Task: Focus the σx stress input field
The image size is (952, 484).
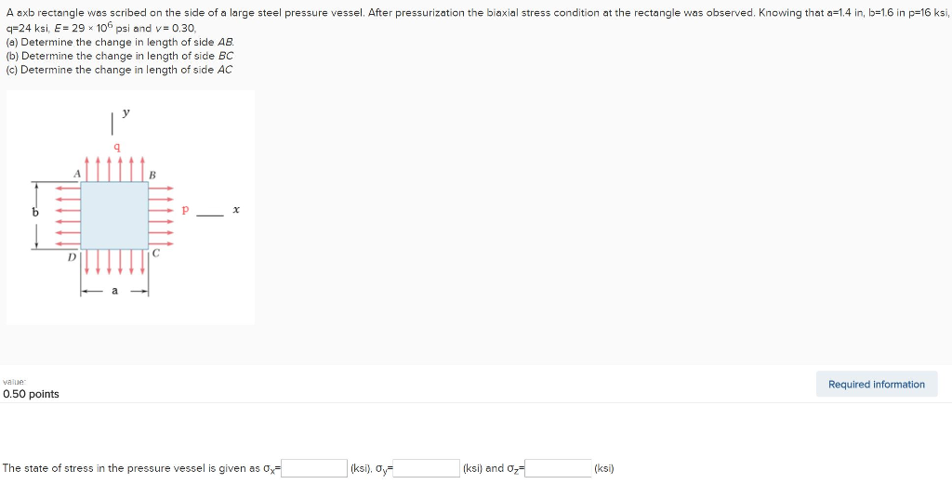Action: (x=314, y=468)
